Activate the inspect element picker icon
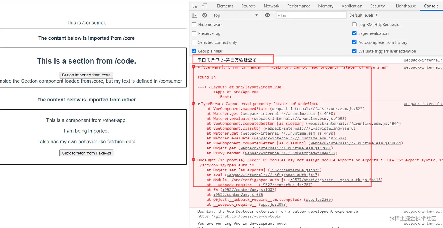This screenshot has height=228, width=443. point(195,6)
